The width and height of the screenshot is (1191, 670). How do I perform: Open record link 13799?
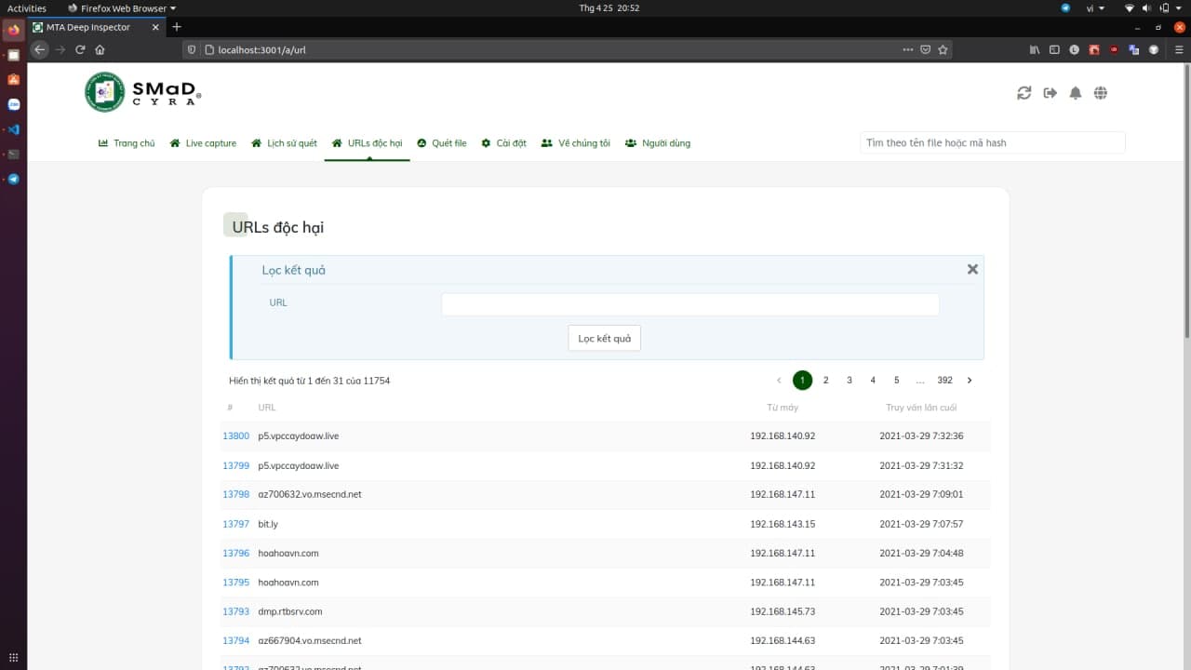(236, 465)
